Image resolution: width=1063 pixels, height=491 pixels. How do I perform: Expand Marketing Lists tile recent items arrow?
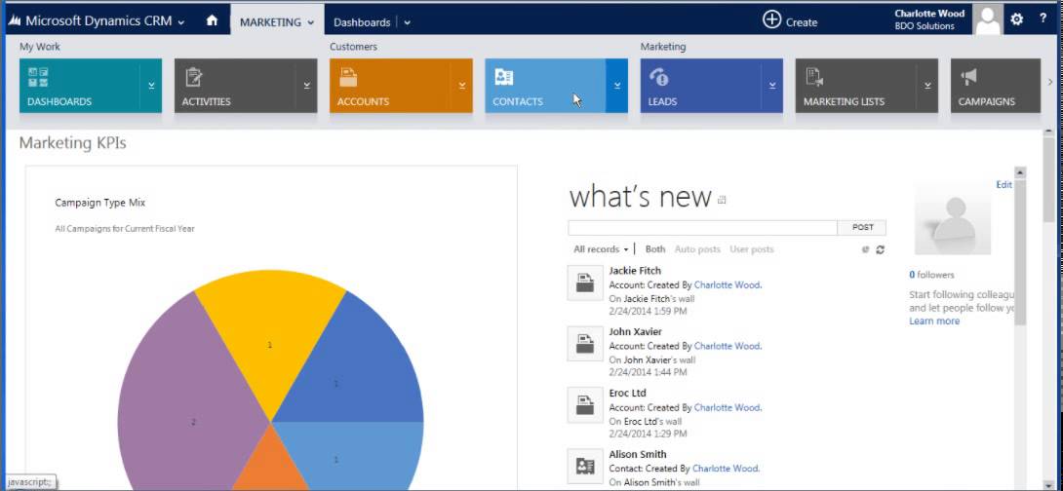click(x=927, y=86)
